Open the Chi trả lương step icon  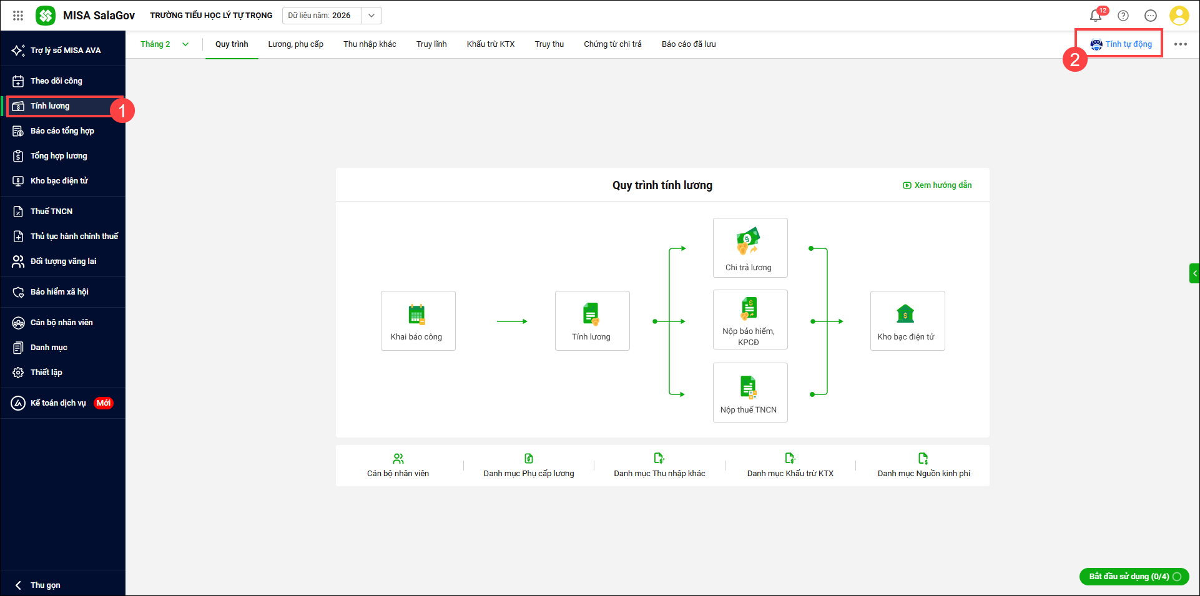click(748, 241)
